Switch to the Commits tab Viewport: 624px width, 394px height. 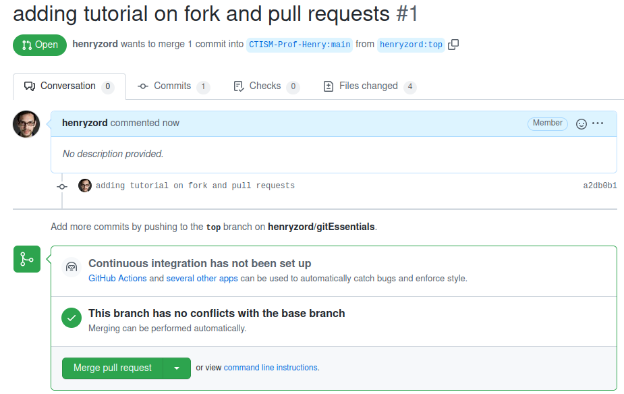[x=173, y=86]
